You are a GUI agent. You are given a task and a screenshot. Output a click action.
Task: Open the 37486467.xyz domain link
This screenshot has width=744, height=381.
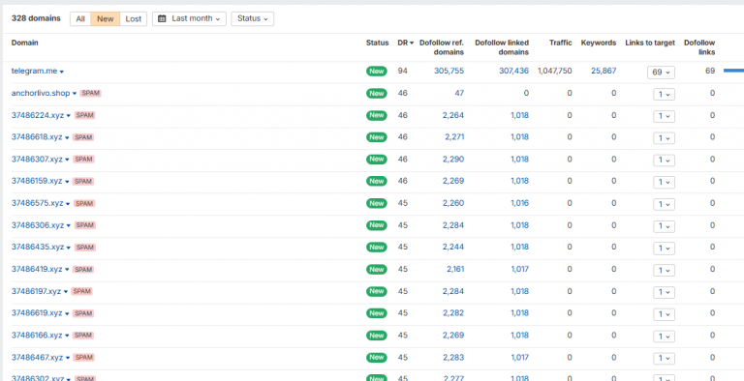[x=38, y=357]
